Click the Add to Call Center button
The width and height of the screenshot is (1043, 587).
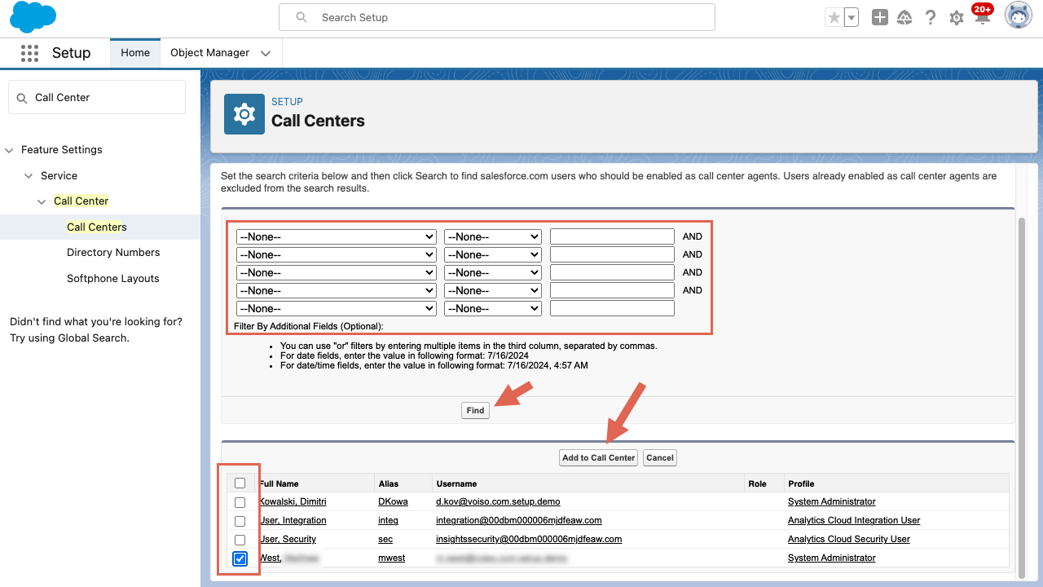tap(599, 457)
